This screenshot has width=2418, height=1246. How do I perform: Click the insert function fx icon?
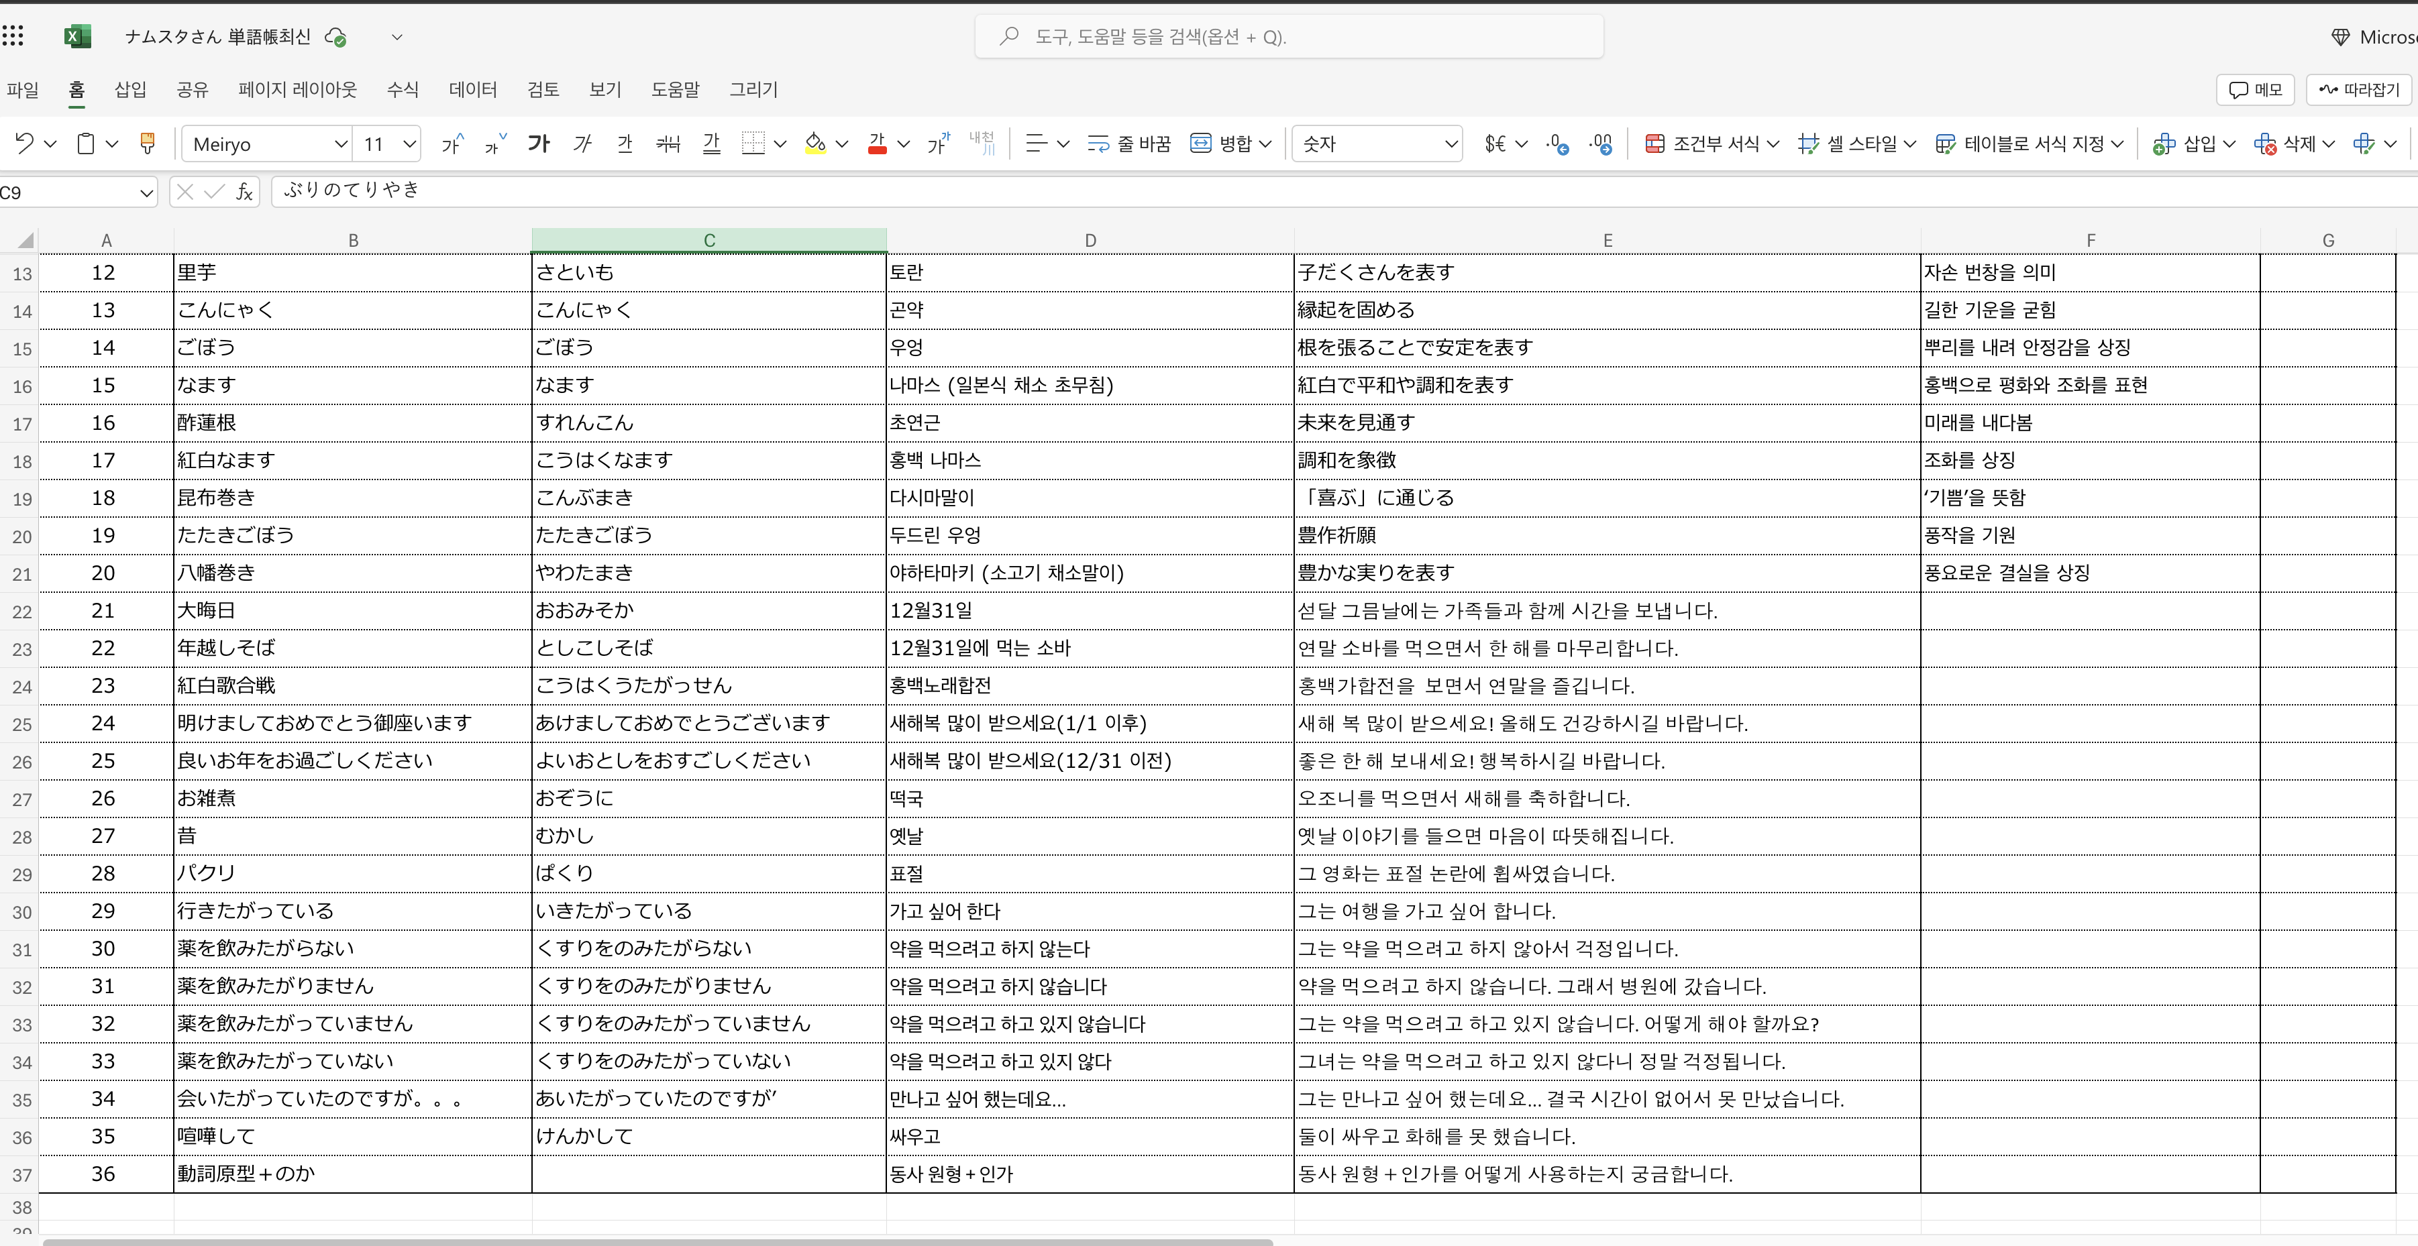(x=244, y=192)
